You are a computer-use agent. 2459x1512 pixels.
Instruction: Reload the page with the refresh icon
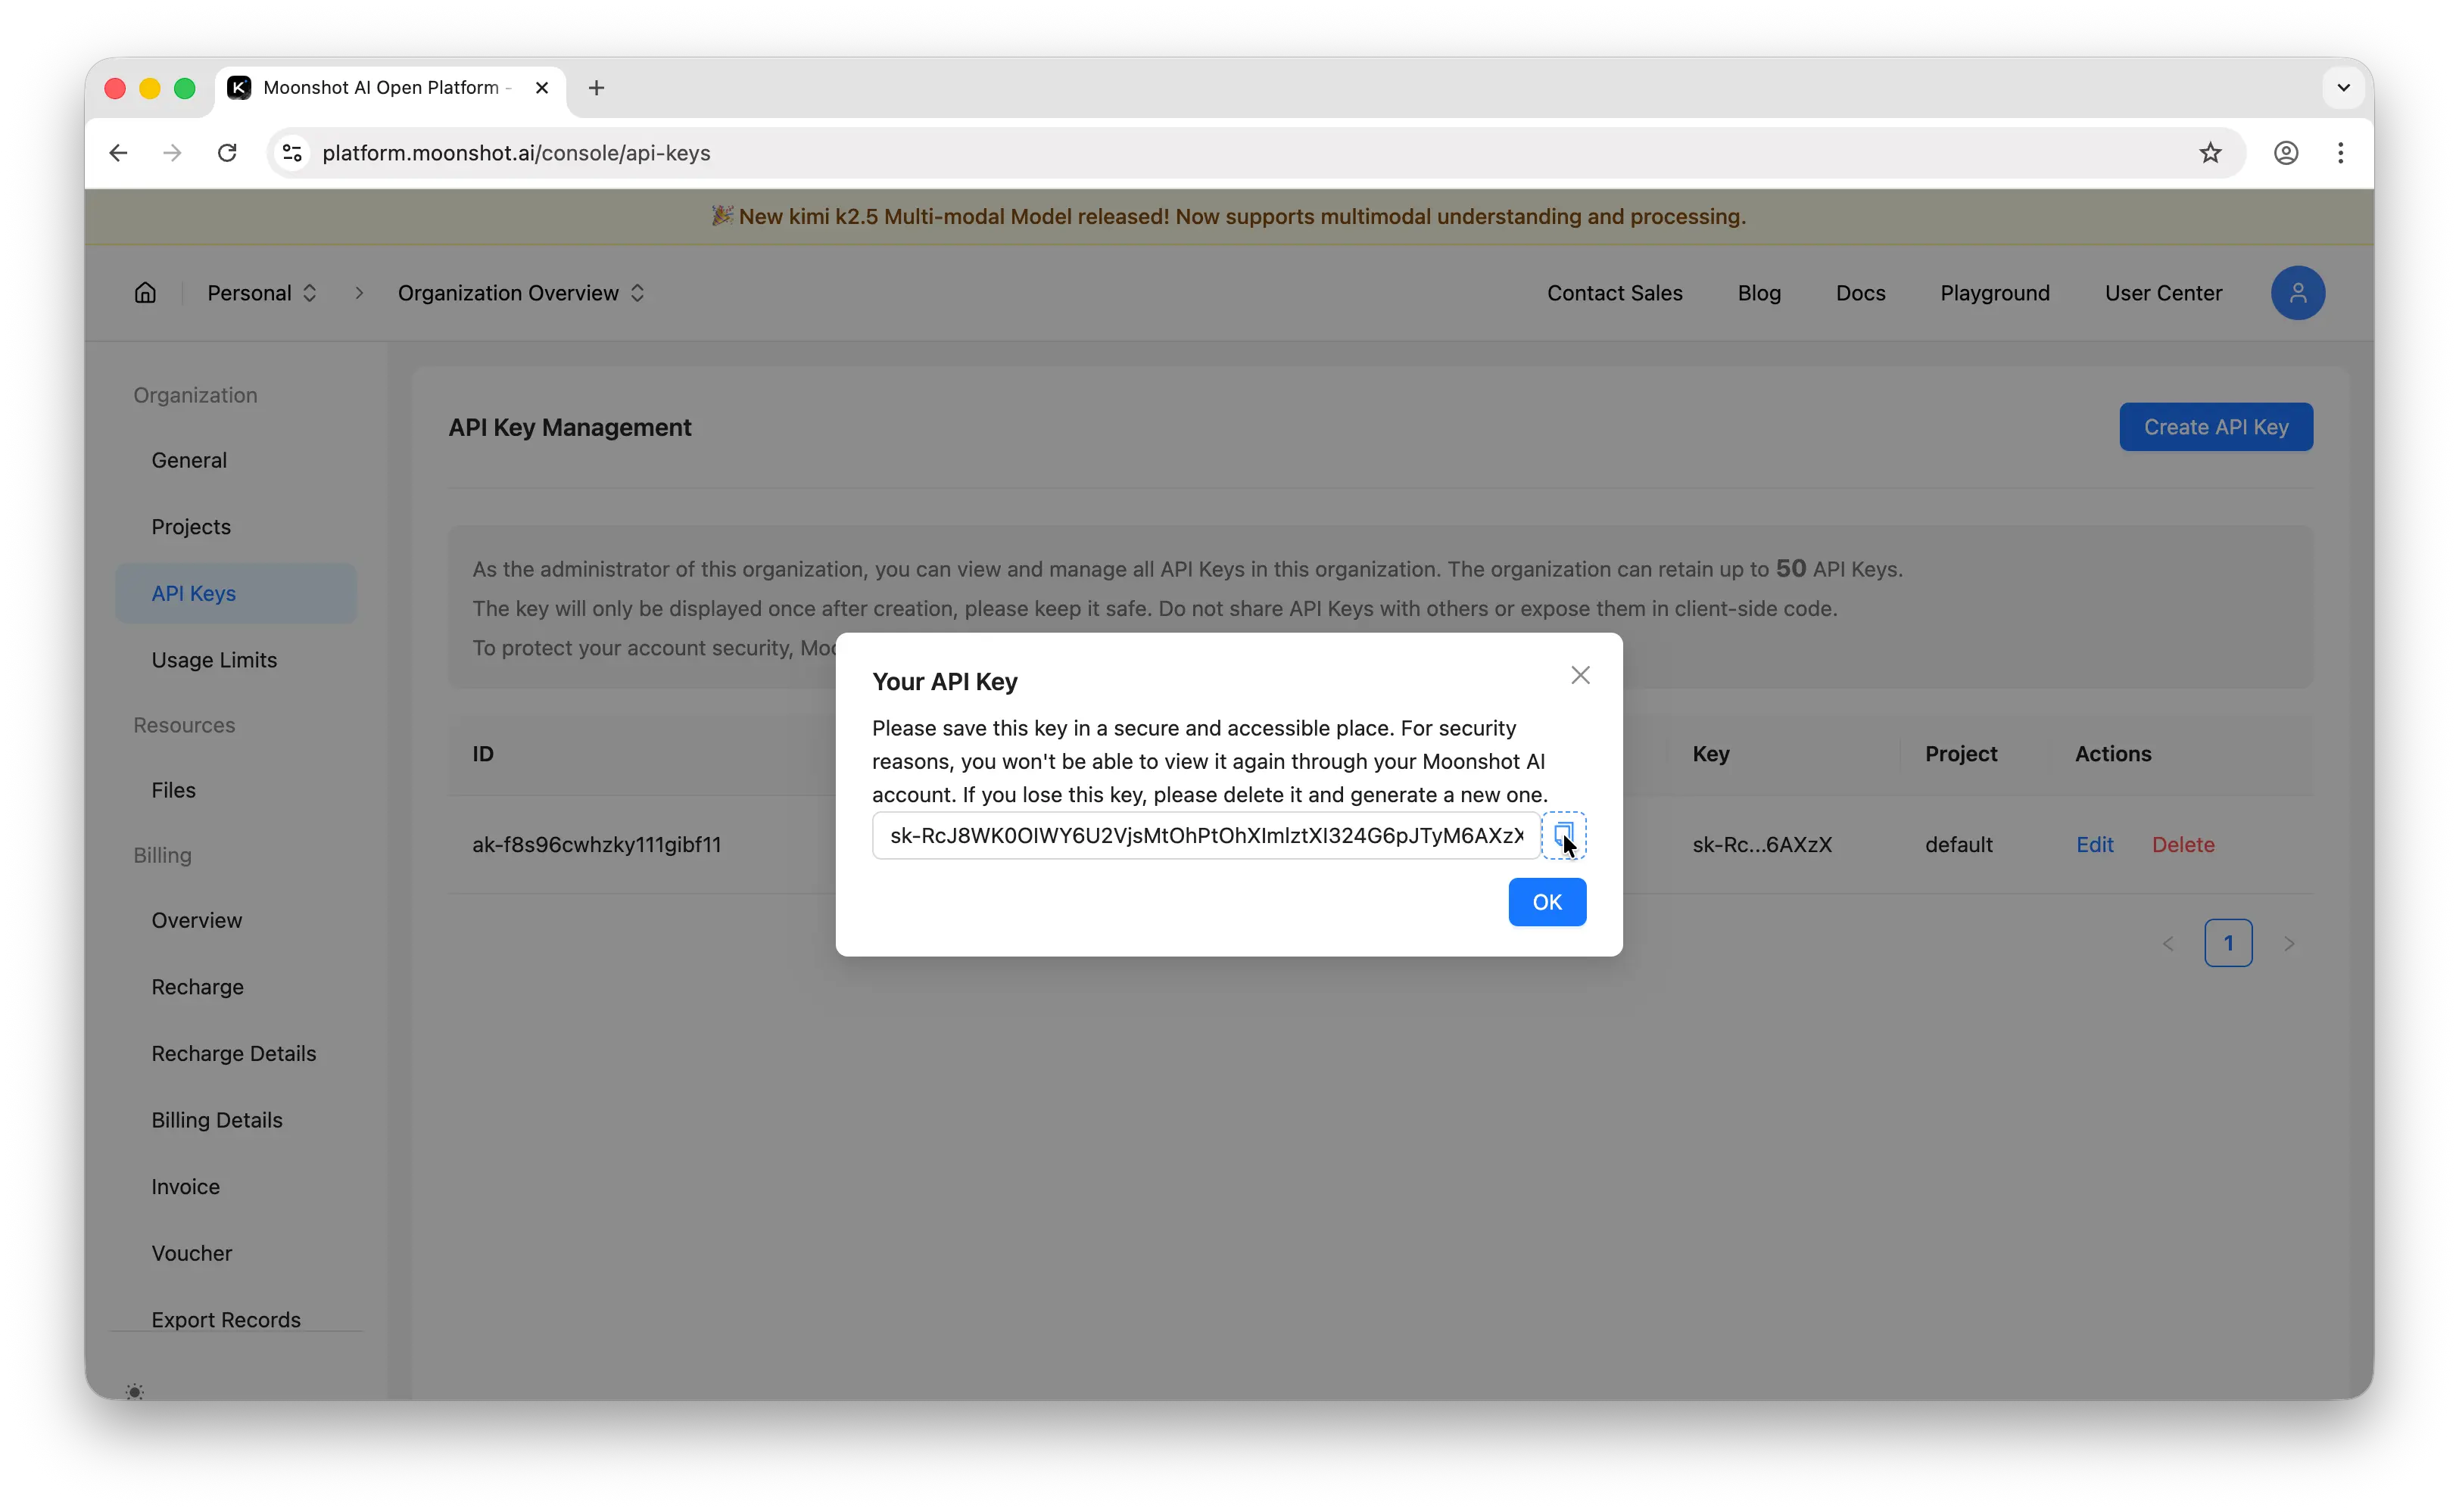coord(227,152)
